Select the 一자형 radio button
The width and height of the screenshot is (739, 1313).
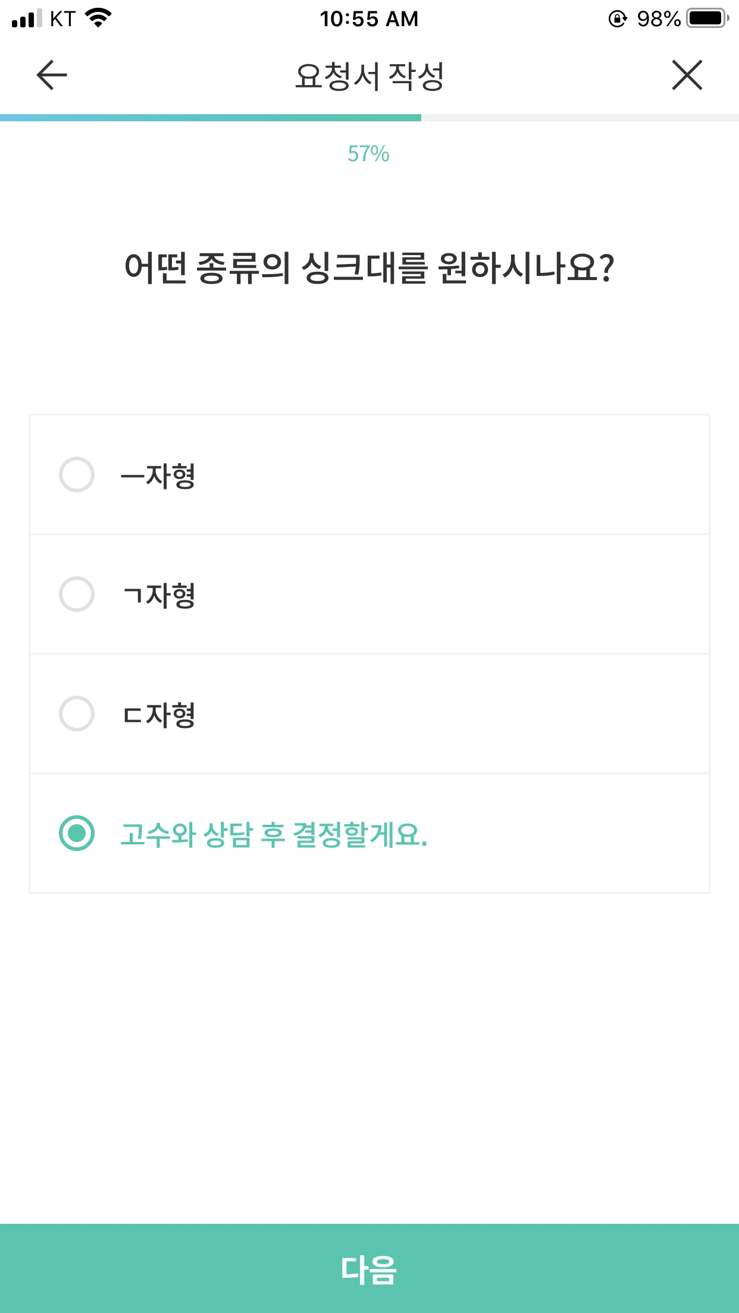coord(77,475)
